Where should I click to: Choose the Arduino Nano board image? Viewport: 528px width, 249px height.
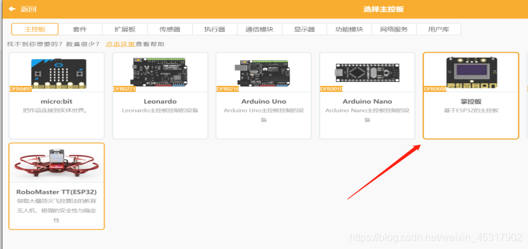click(x=367, y=72)
